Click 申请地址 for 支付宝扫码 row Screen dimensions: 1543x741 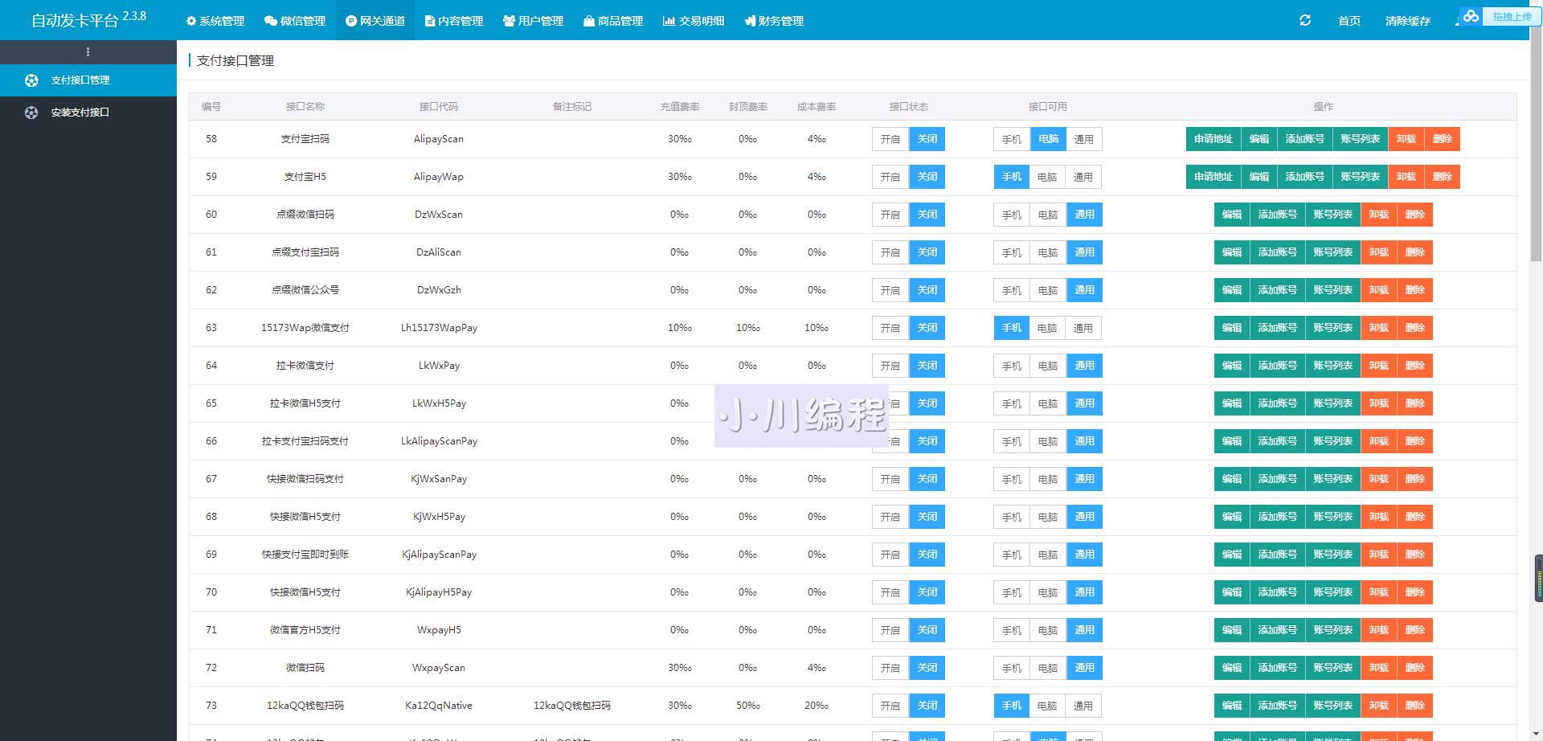[x=1214, y=139]
